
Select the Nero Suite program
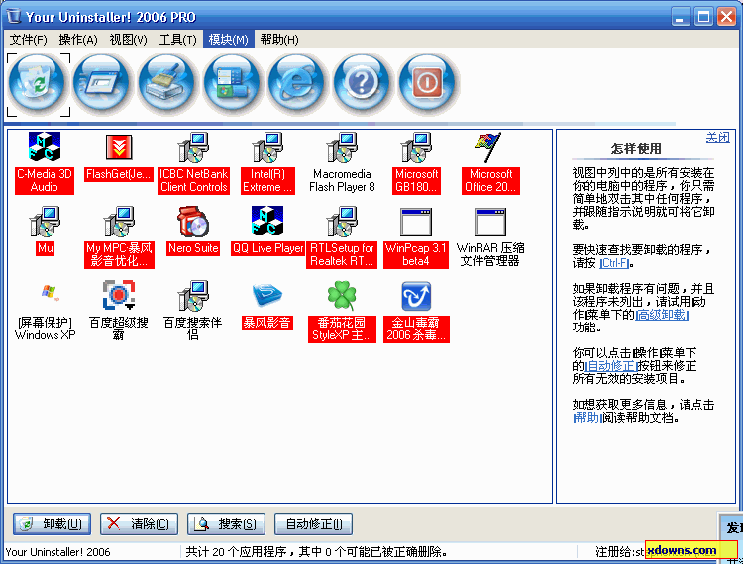coord(193,232)
